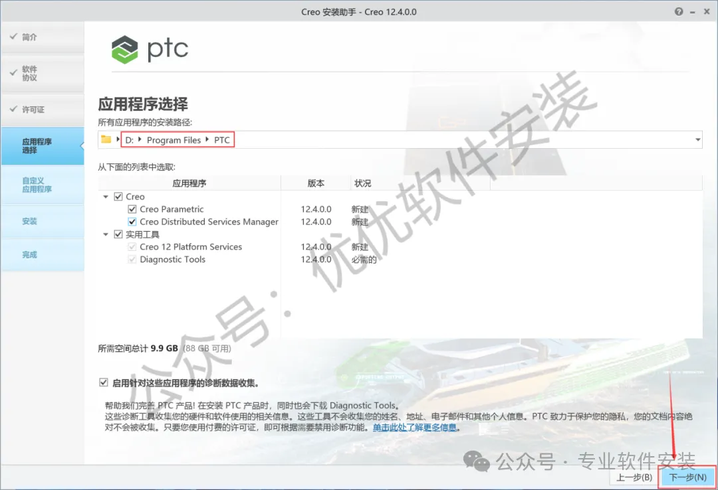Image resolution: width=718 pixels, height=490 pixels.
Task: Toggle Creo 12 Platform Services checkbox
Action: pyautogui.click(x=132, y=246)
